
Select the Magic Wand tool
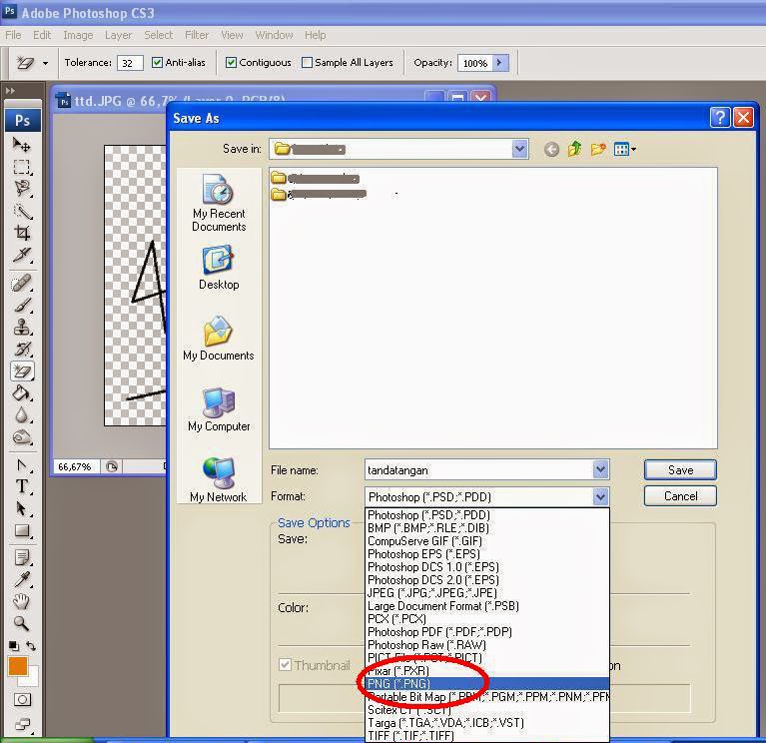[x=22, y=211]
